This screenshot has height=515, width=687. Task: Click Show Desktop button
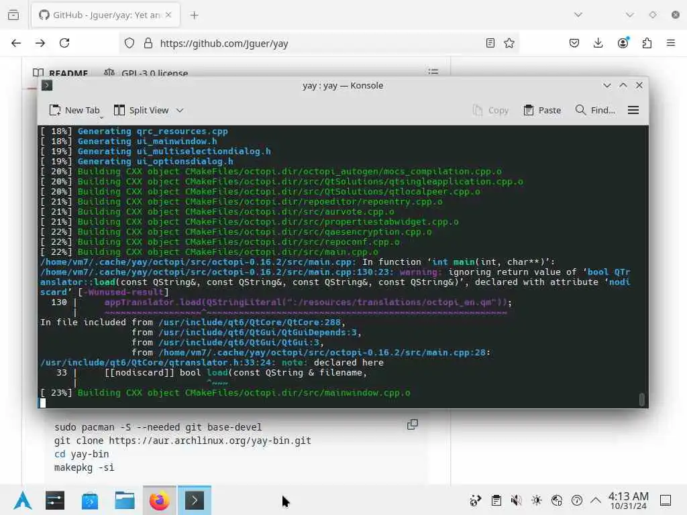point(666,500)
